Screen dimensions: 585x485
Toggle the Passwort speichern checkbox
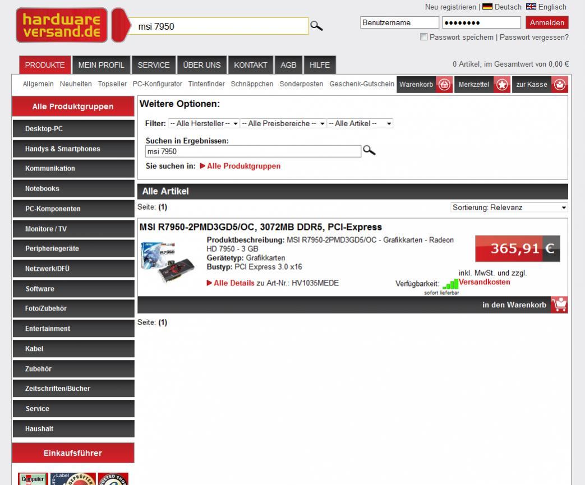423,37
